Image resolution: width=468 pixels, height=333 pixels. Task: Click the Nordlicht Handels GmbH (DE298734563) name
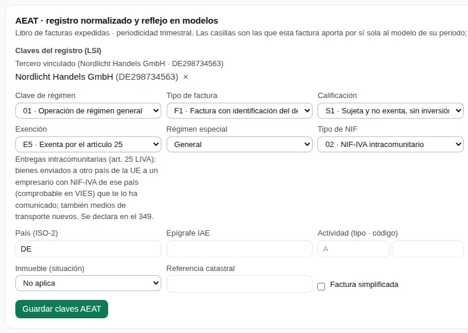coord(97,77)
